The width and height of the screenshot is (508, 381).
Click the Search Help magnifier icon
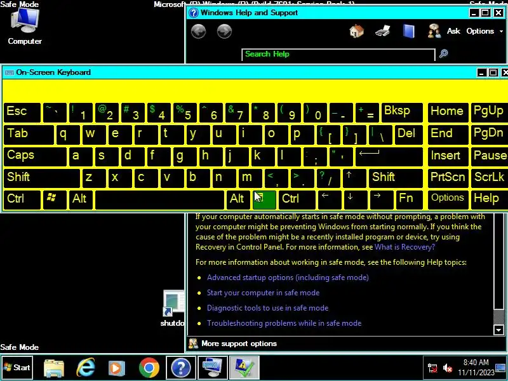(x=443, y=53)
